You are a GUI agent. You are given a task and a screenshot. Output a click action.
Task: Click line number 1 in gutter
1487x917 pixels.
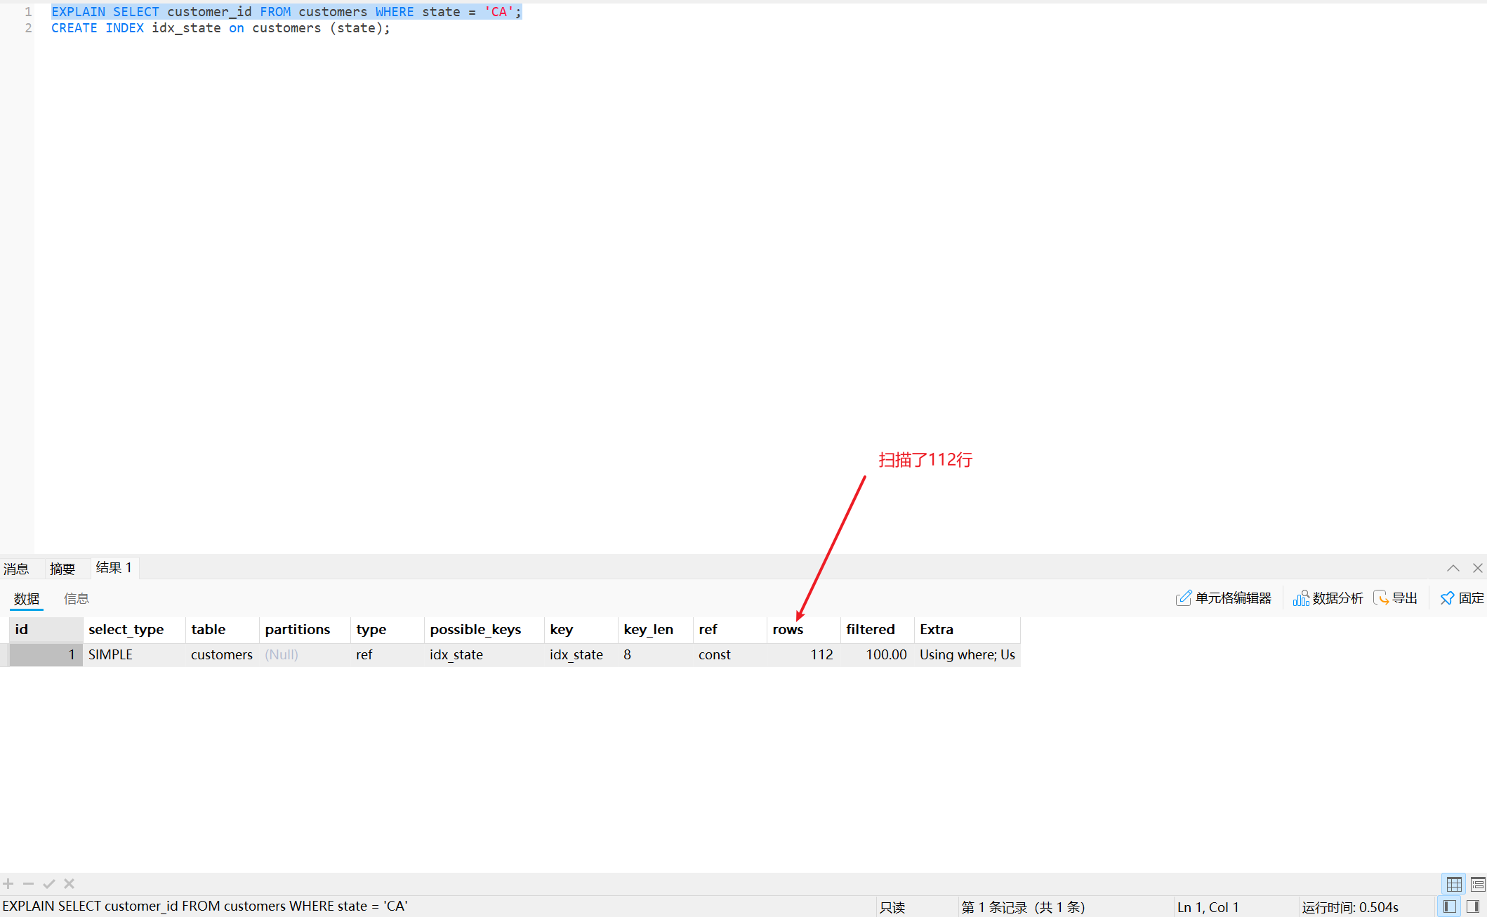pos(28,12)
